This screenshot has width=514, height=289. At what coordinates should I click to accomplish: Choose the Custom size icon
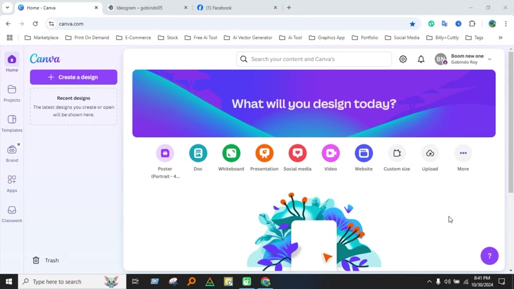(x=397, y=153)
